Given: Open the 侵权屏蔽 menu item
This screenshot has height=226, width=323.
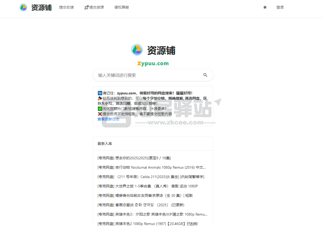Looking at the screenshot, I should click(x=121, y=7).
